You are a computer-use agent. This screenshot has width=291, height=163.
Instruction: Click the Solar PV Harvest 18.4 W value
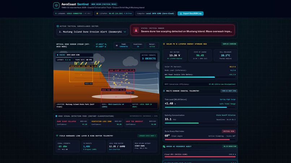233,67
